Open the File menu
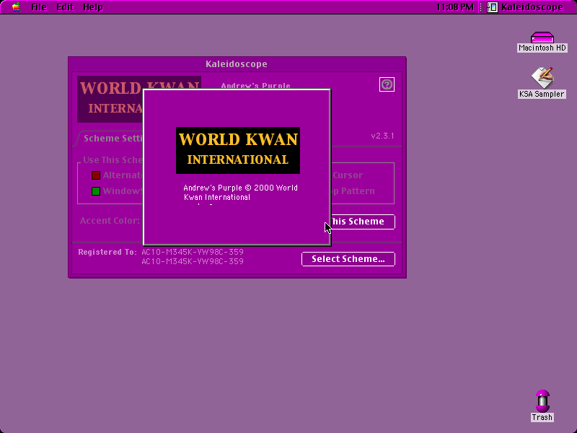Screen dimensions: 577x433 pos(39,7)
